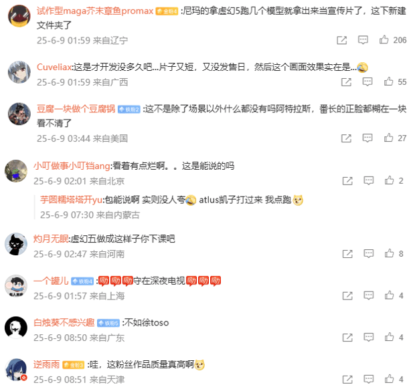Share 豆腐一块做个豆腐锅's comment via forward icon
Screen dimensions: 415x389
click(346, 138)
